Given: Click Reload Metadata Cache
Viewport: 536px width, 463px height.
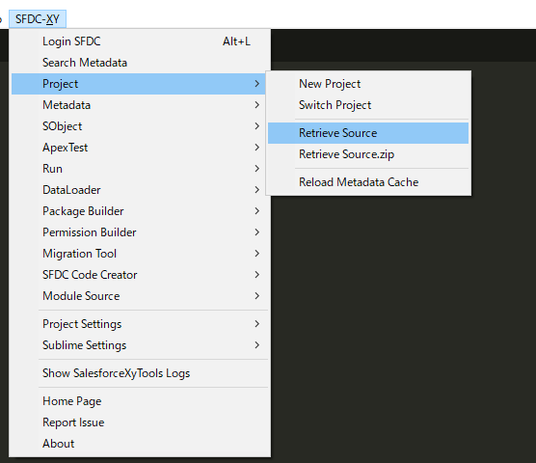Looking at the screenshot, I should point(368,182).
